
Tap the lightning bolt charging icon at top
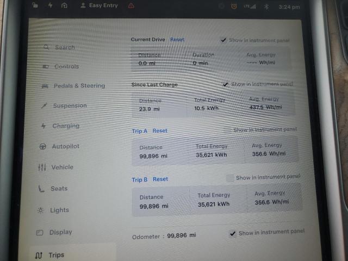point(51,5)
